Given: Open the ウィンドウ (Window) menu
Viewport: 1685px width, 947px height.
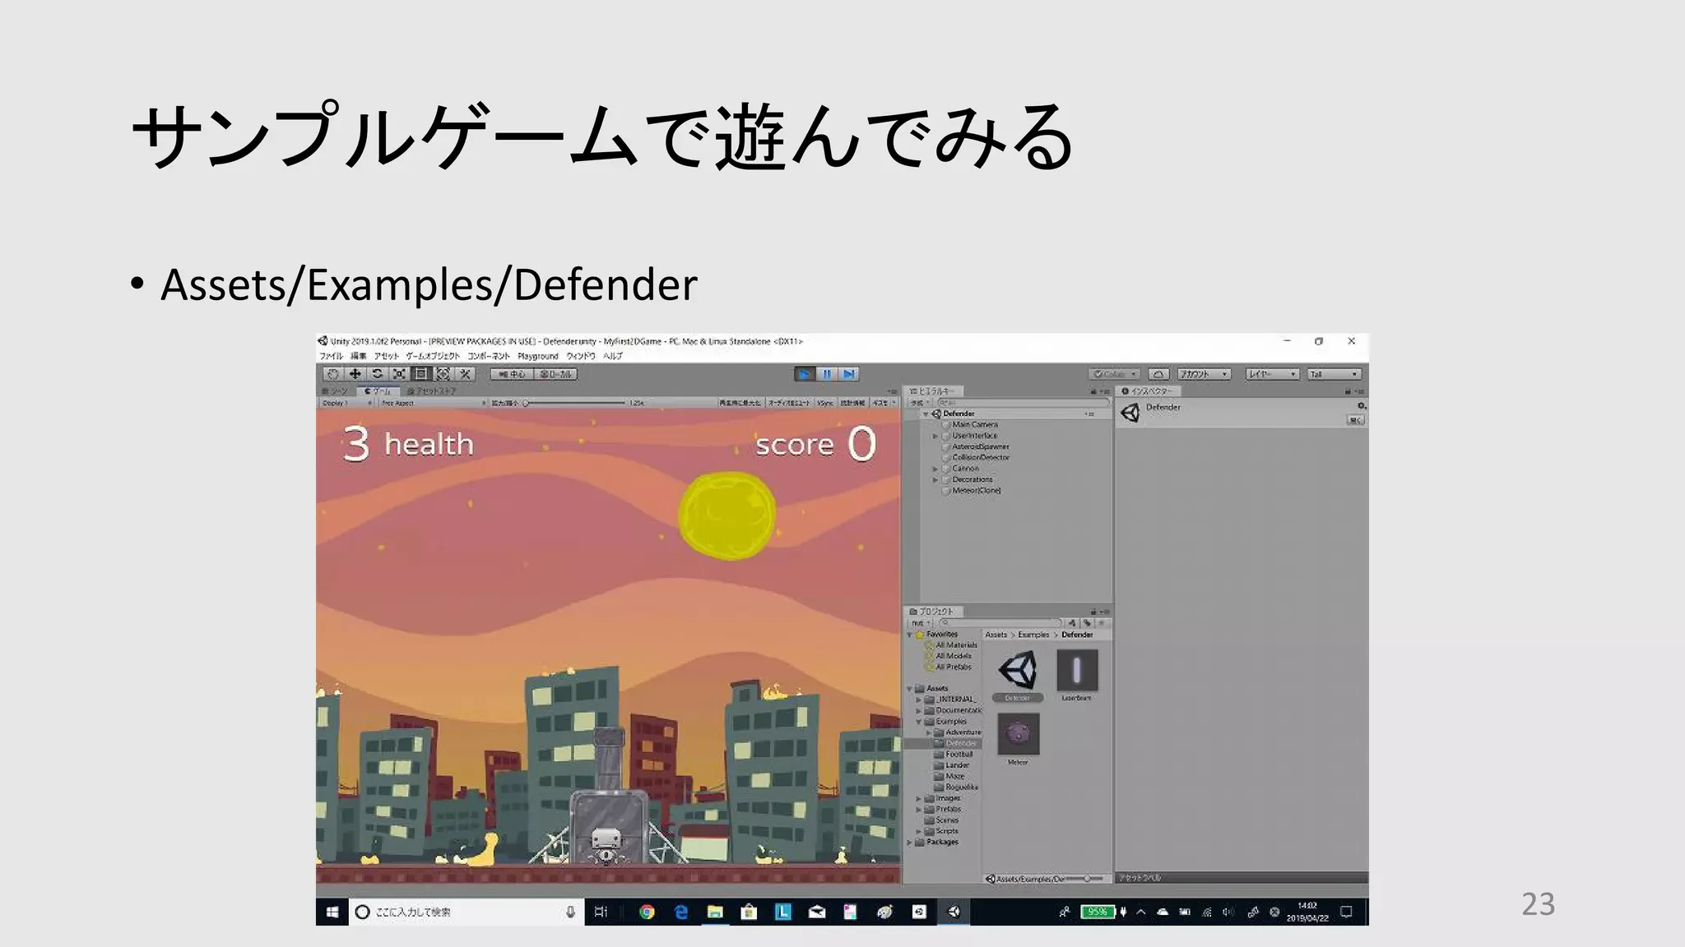Looking at the screenshot, I should 581,356.
